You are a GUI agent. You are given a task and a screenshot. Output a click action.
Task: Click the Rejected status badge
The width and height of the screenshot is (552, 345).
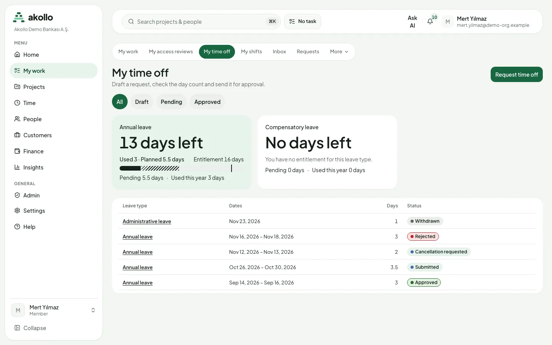[423, 237]
